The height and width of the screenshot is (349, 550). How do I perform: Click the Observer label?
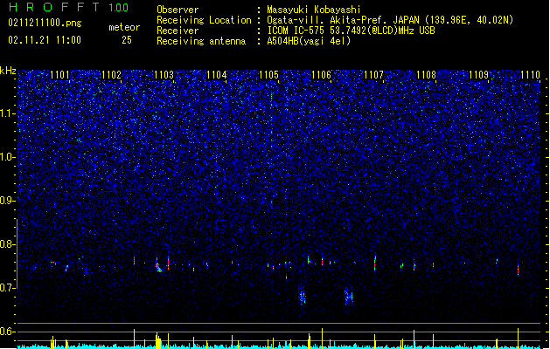coord(178,10)
